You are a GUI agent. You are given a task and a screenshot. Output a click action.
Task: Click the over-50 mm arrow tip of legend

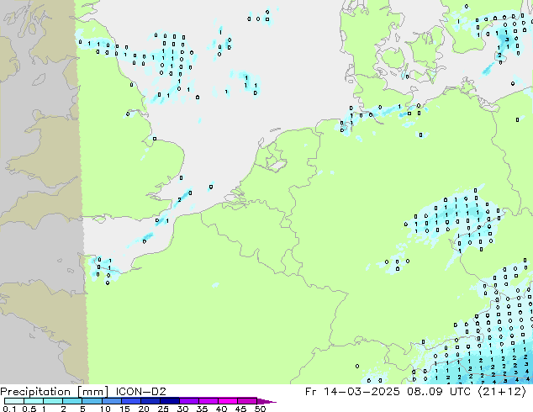(x=266, y=401)
